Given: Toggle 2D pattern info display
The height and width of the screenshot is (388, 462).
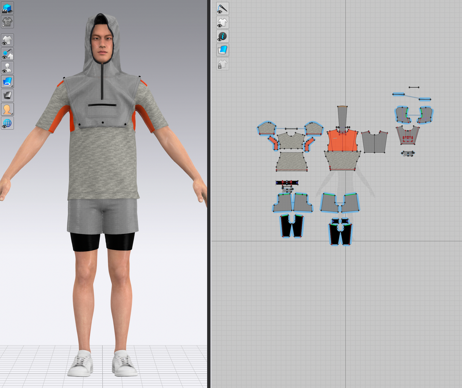Looking at the screenshot, I should coord(223,36).
